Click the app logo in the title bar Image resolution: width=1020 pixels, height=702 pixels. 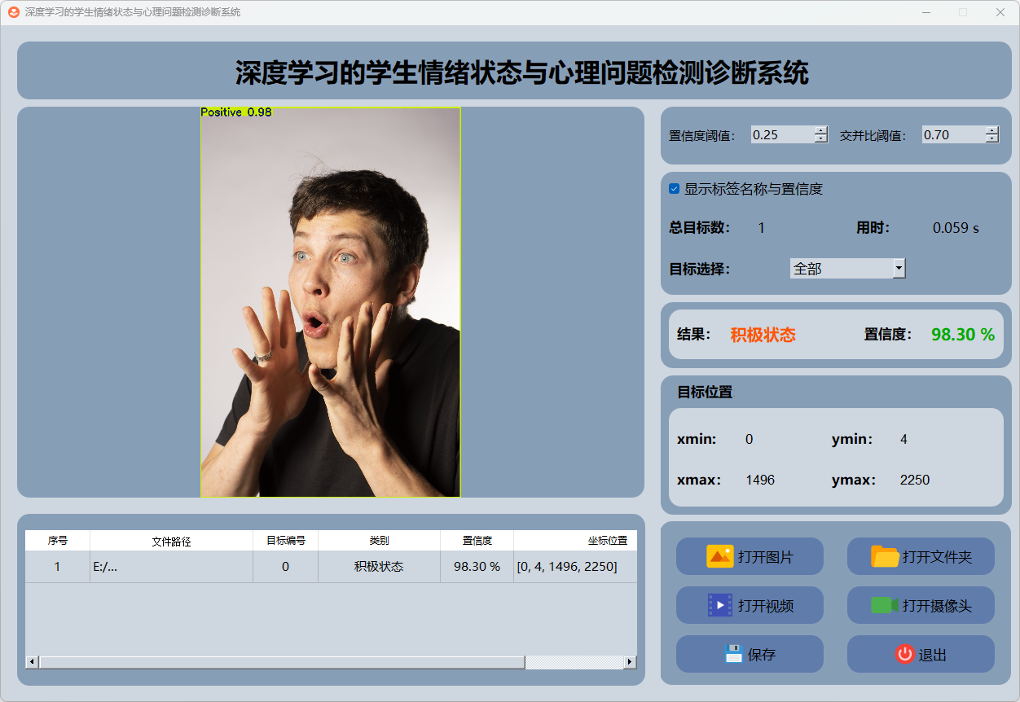tap(14, 12)
